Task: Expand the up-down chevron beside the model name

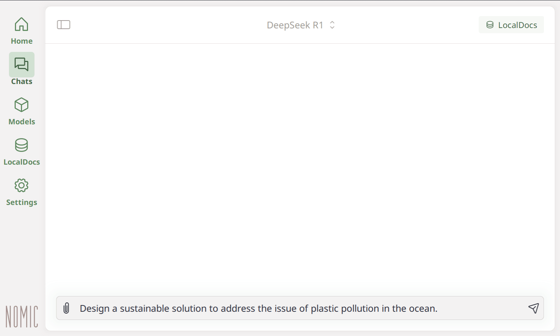Action: [332, 25]
